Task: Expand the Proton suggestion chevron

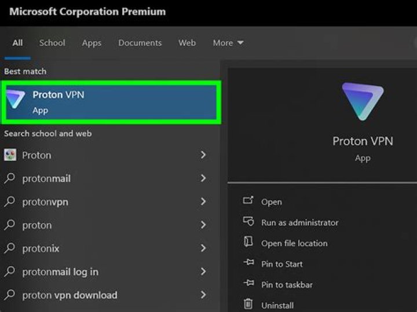Action: [x=203, y=155]
